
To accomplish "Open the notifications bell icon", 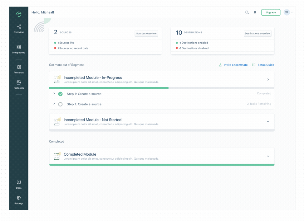I will [x=255, y=12].
